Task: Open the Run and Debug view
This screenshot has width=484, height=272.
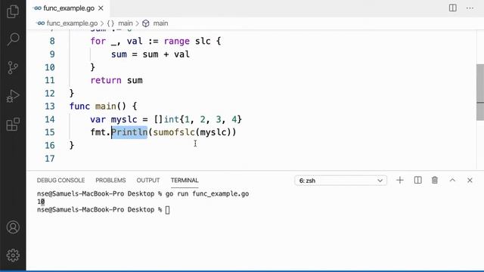Action: [13, 96]
